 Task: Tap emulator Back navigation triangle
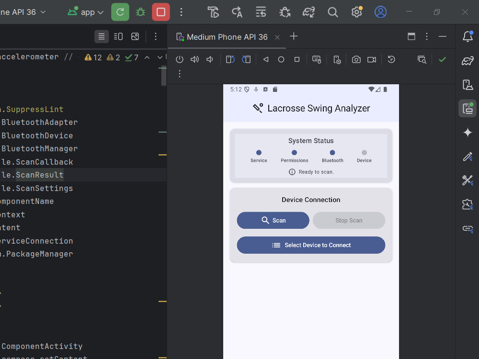(x=266, y=59)
